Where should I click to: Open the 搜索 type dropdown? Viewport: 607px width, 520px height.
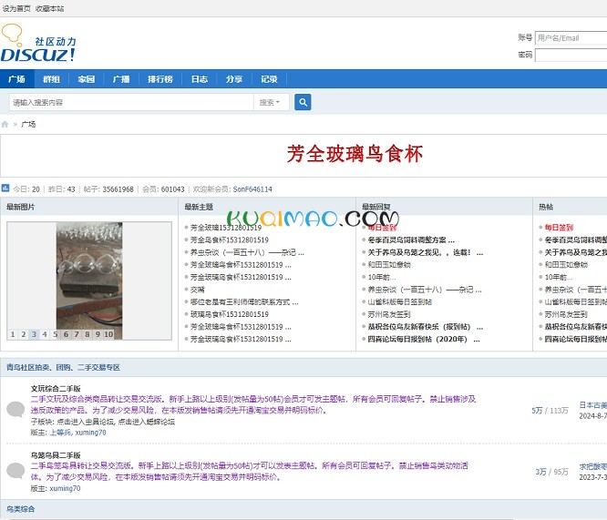pos(270,102)
